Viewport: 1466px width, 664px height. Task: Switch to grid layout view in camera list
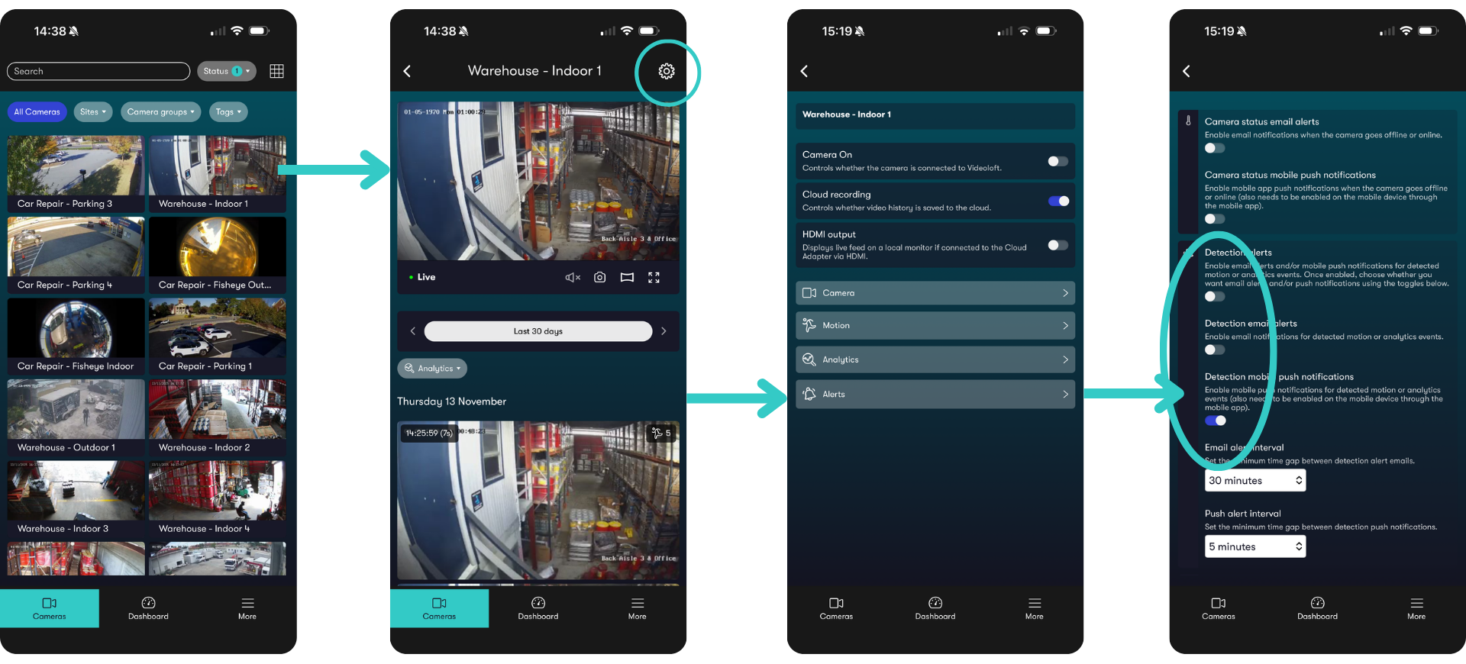click(x=276, y=71)
